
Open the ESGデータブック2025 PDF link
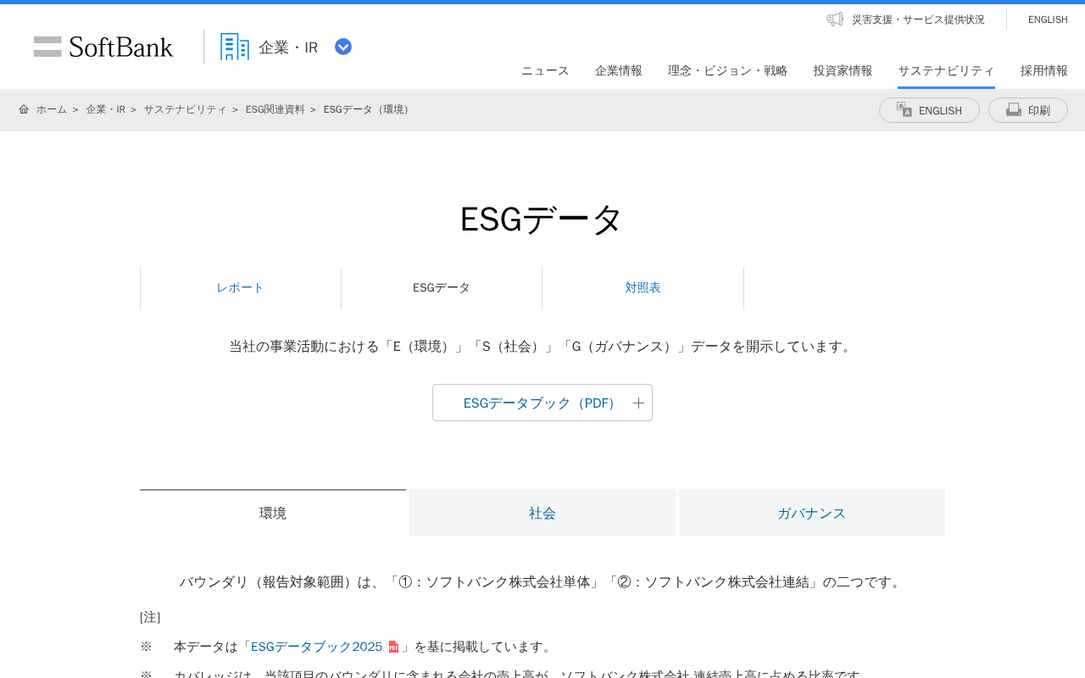(x=316, y=647)
